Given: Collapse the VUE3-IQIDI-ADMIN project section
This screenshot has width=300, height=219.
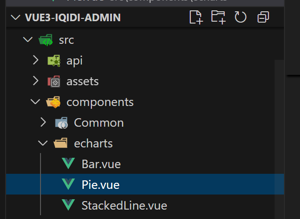Looking at the screenshot, I should pyautogui.click(x=16, y=18).
